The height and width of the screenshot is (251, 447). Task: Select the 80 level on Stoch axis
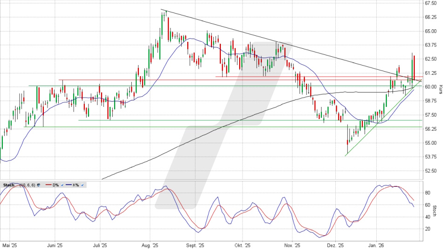[x=427, y=192]
